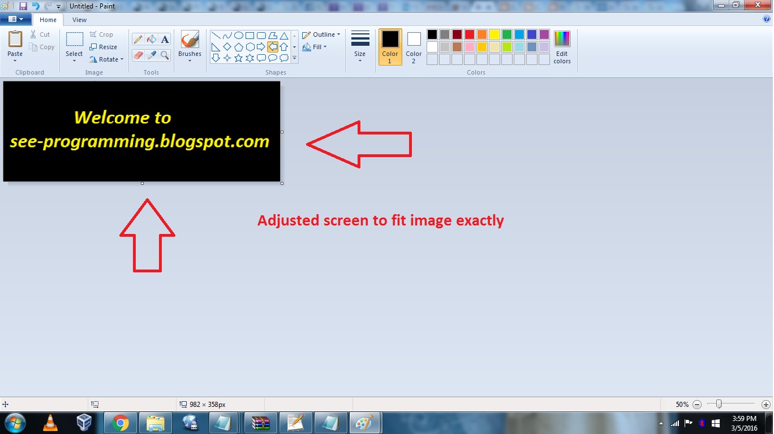774x434 pixels.
Task: Open the Windows Start menu
Action: pos(14,423)
